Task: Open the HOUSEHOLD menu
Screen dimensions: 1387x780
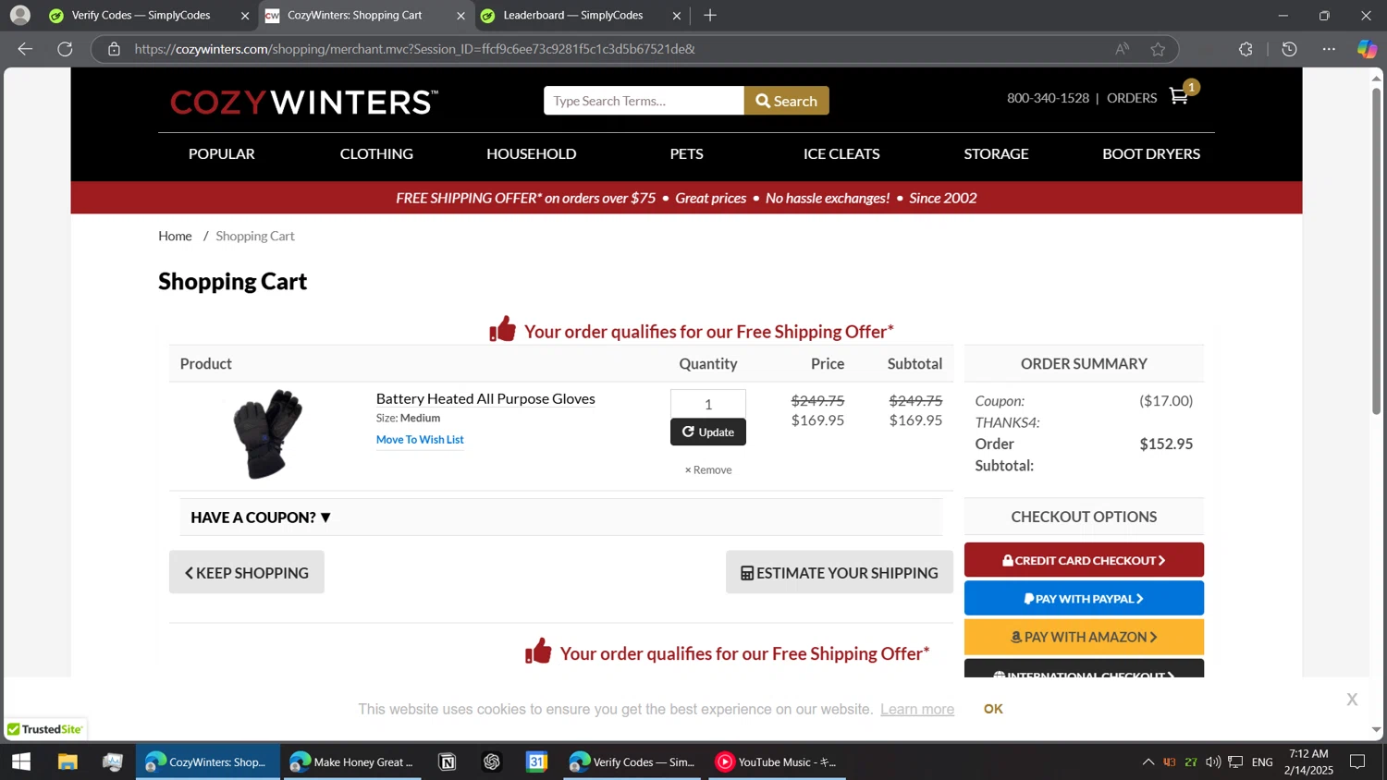Action: coord(532,154)
